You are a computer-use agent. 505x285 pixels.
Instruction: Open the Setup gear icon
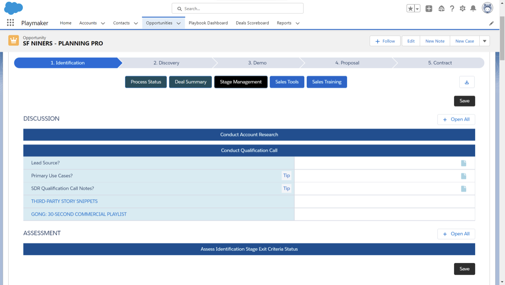point(463,8)
